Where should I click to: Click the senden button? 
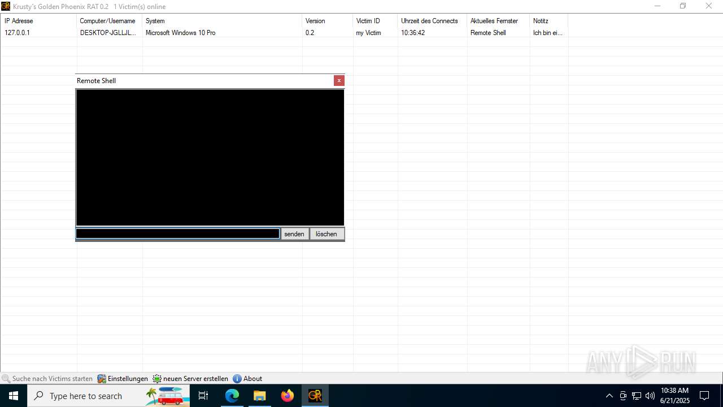[294, 233]
